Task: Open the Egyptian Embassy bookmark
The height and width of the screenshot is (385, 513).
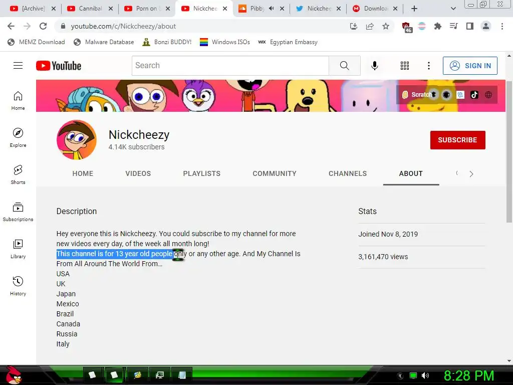Action: tap(288, 42)
